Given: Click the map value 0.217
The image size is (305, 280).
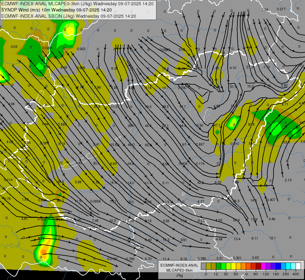Looking at the screenshot, I should coord(281,9).
